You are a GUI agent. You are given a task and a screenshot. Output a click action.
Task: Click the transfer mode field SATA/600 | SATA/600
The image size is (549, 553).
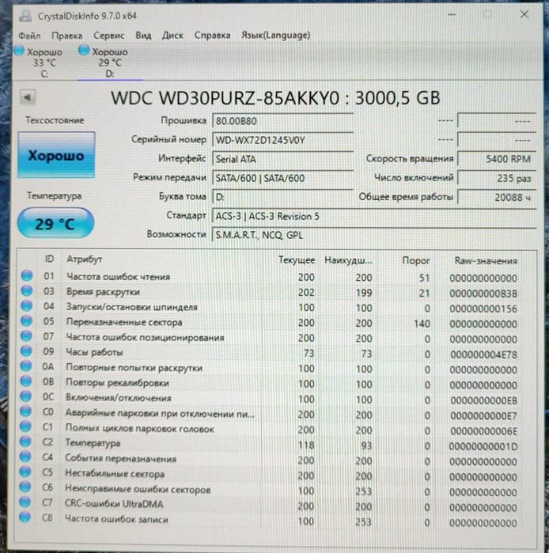pyautogui.click(x=282, y=178)
